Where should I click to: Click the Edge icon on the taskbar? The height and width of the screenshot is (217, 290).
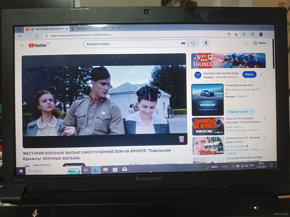click(96, 170)
